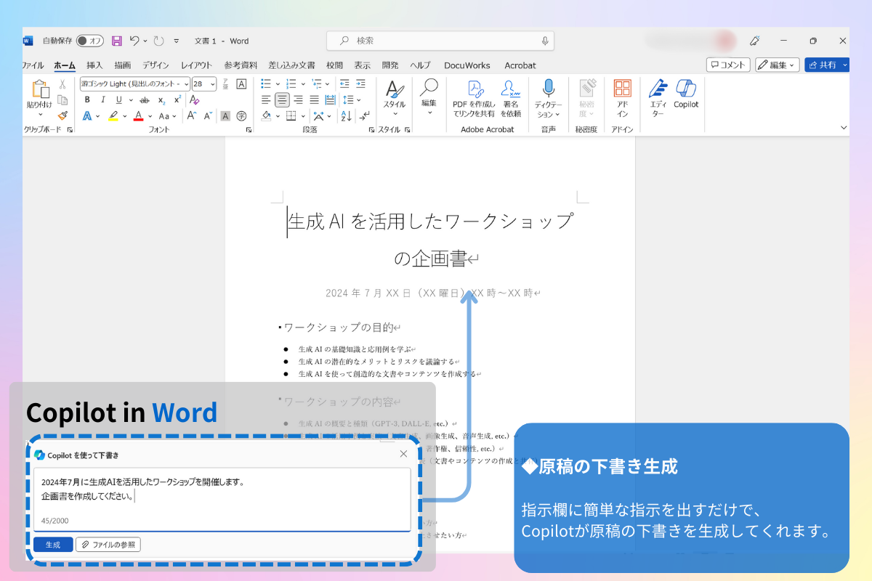This screenshot has width=872, height=581.
Task: Click the Comments button
Action: pyautogui.click(x=728, y=65)
